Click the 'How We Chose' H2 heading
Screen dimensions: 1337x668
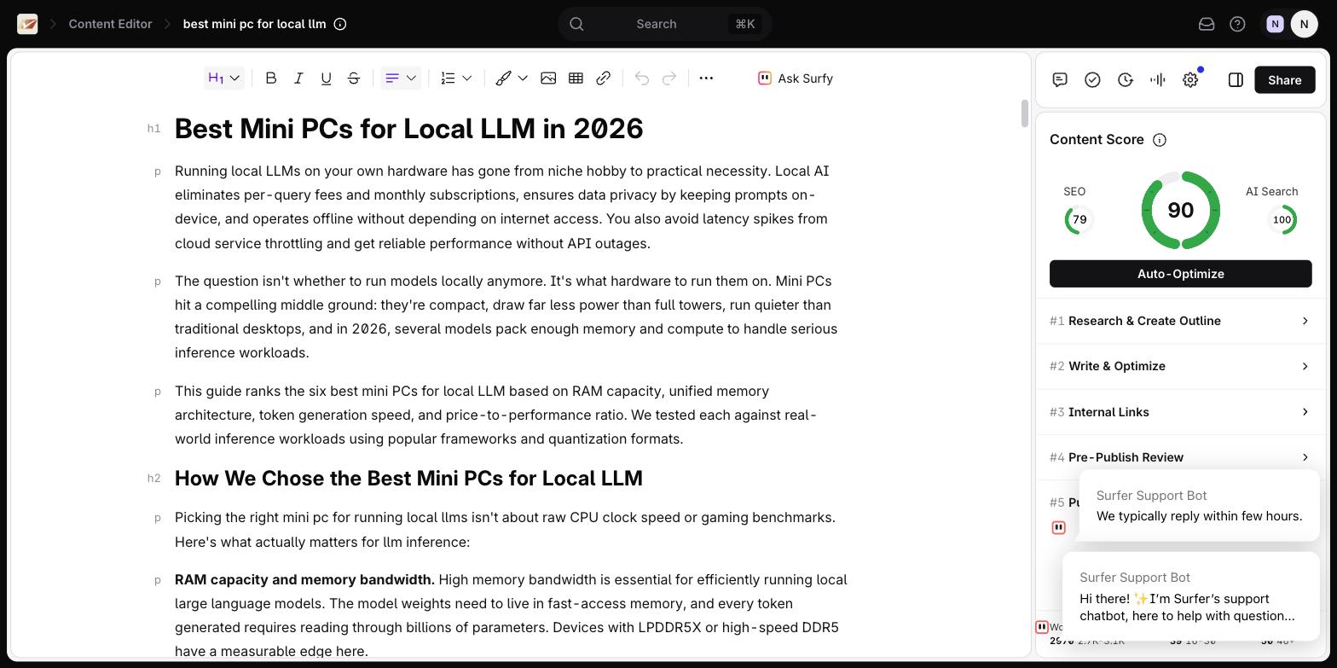tap(408, 478)
